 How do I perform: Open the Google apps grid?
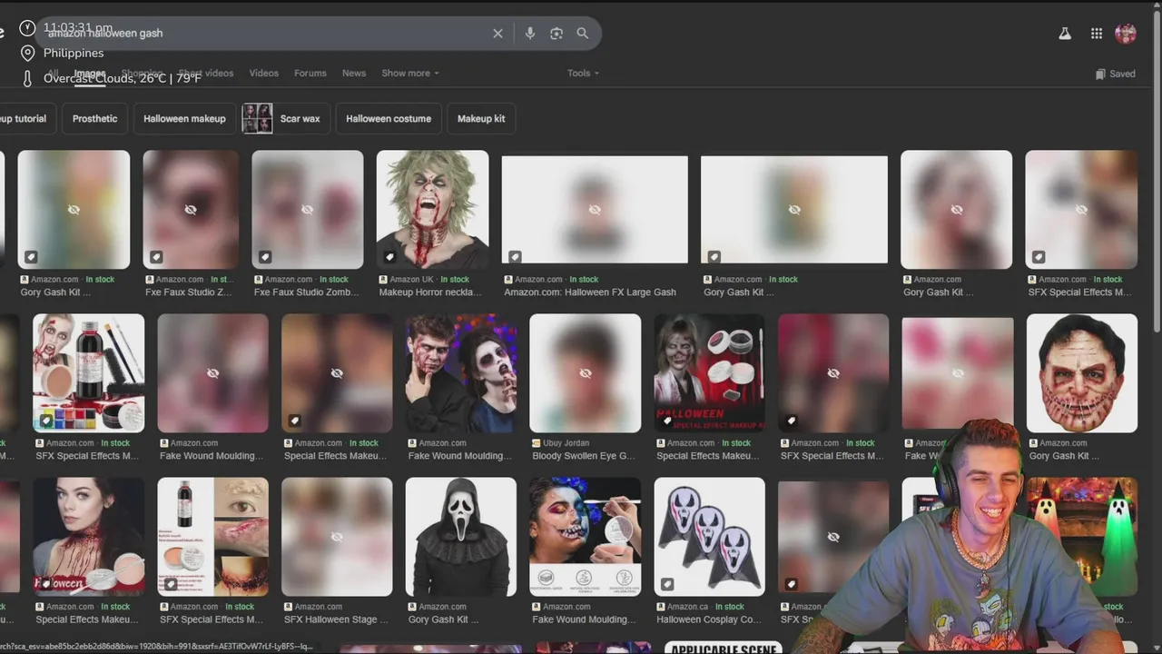point(1097,34)
